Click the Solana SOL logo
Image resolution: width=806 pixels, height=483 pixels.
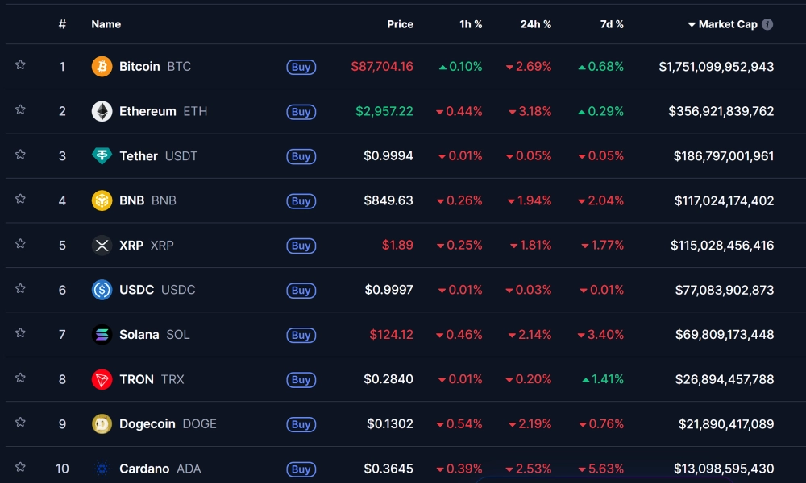[101, 335]
